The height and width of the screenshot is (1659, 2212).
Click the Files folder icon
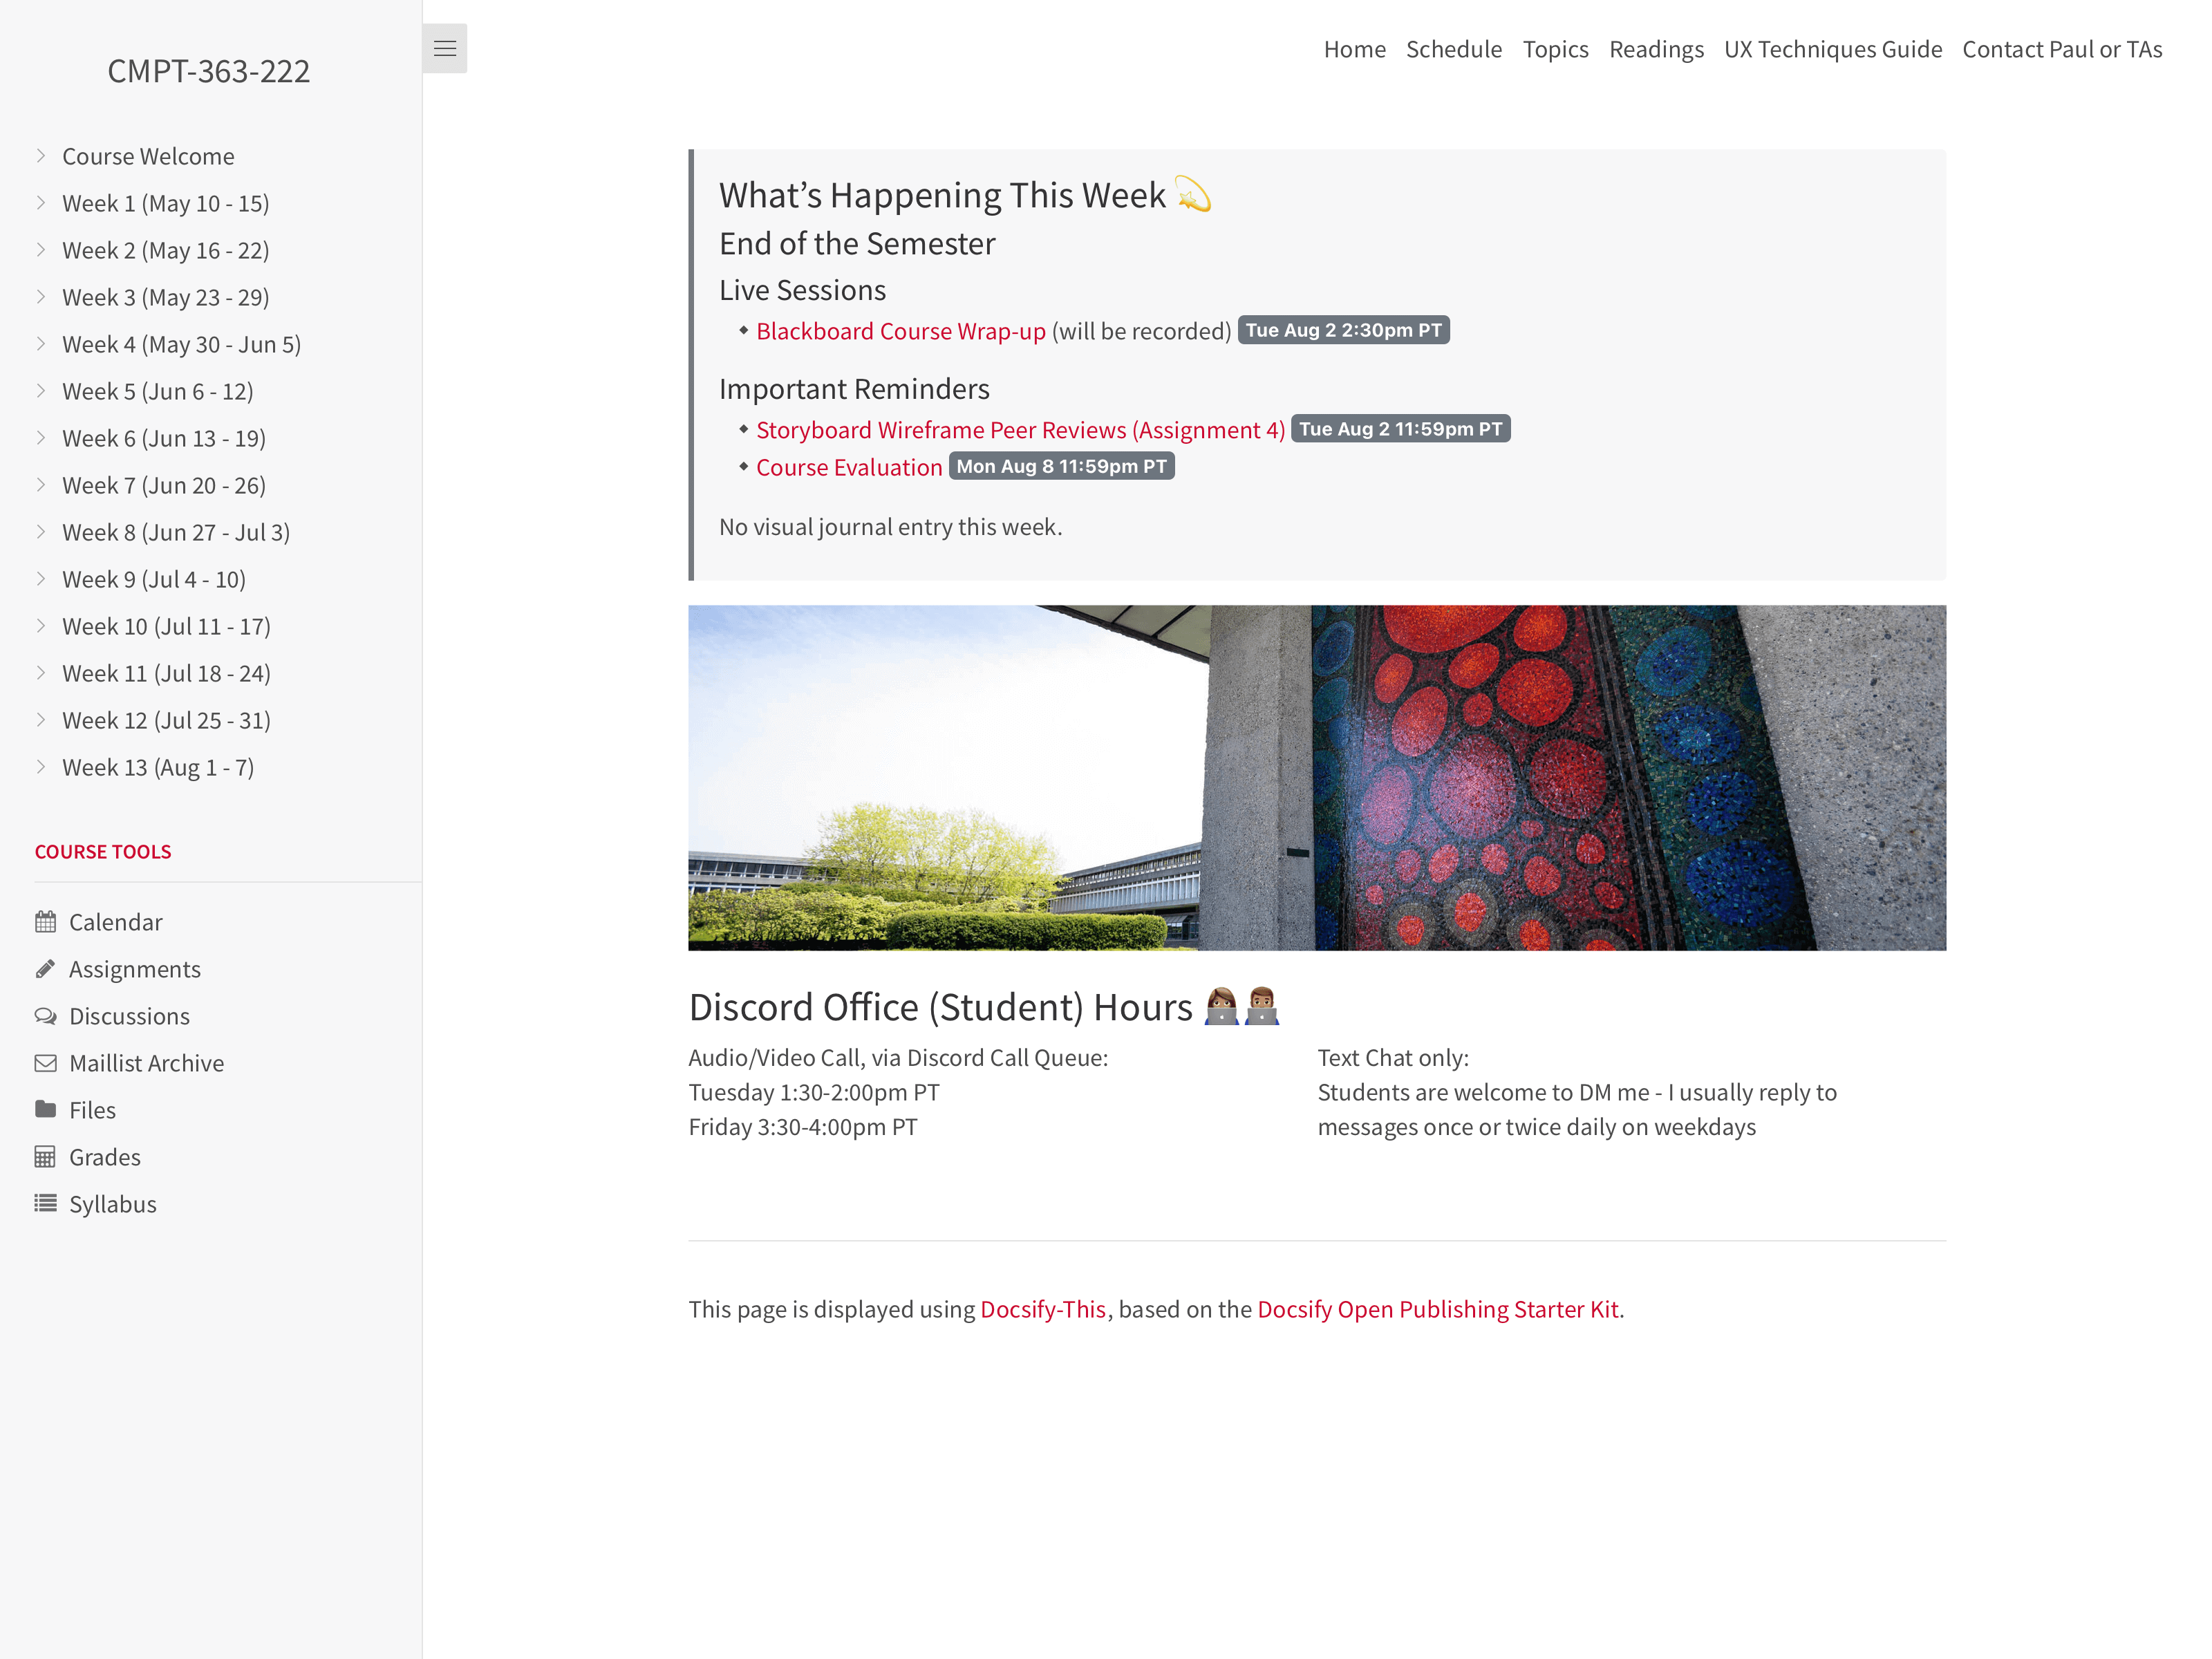[45, 1109]
